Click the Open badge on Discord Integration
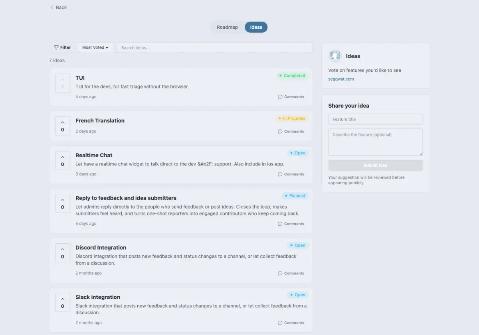The width and height of the screenshot is (479, 335). [x=297, y=245]
